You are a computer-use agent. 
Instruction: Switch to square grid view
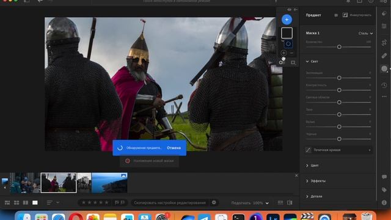pyautogui.click(x=16, y=202)
